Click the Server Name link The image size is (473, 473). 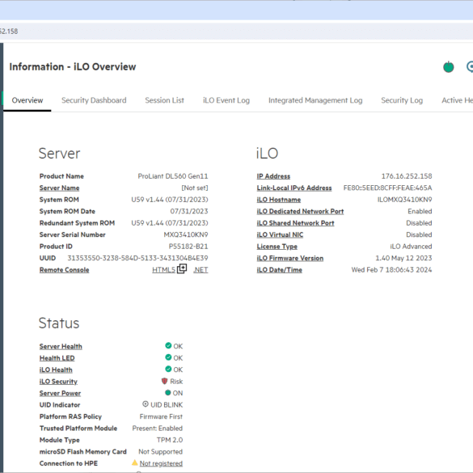click(59, 188)
